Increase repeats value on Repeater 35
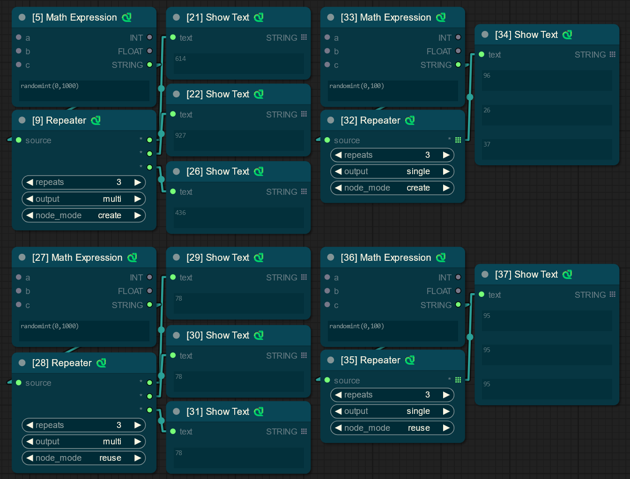 (x=446, y=395)
